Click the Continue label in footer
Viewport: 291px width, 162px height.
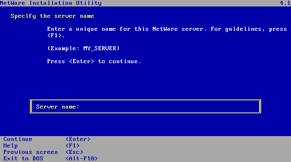[18, 139]
